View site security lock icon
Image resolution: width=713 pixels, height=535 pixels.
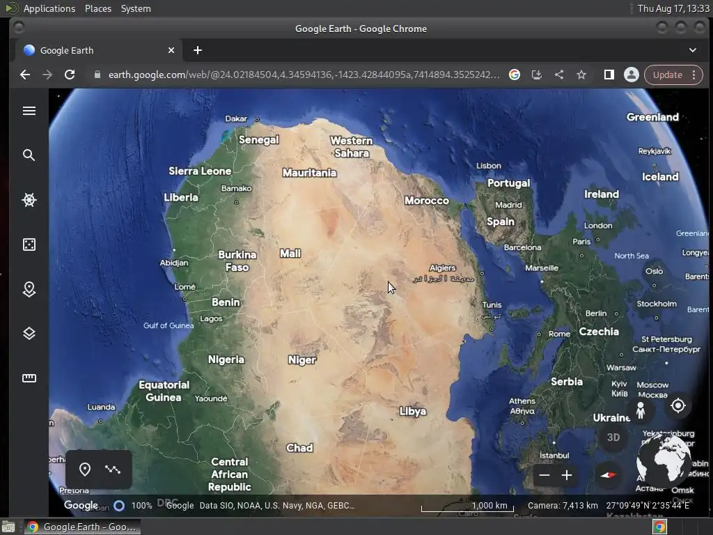[x=97, y=75]
